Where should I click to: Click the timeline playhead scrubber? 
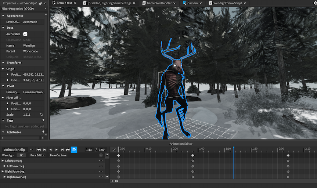click(234, 147)
